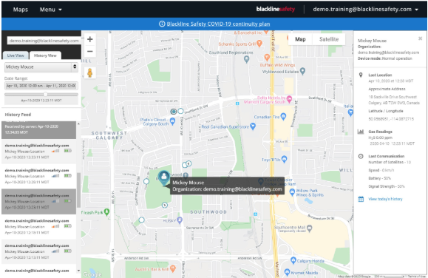
Task: Close the Mickey Mouse details panel
Action: [420, 38]
